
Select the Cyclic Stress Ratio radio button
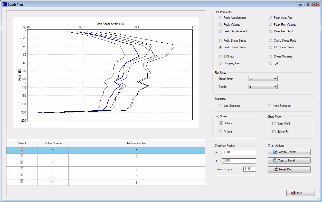(271, 41)
